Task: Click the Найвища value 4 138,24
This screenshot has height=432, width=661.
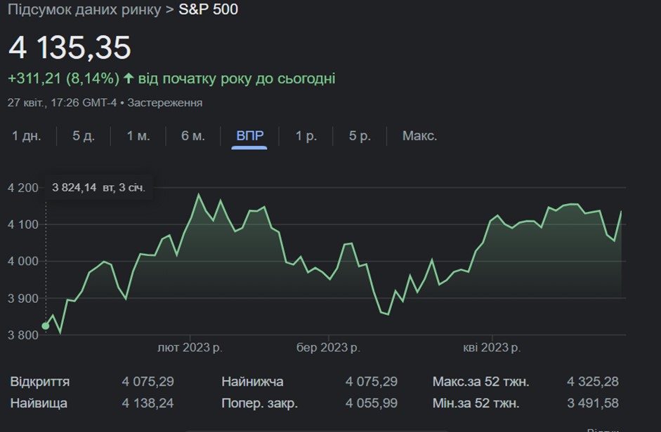Action: tap(148, 403)
